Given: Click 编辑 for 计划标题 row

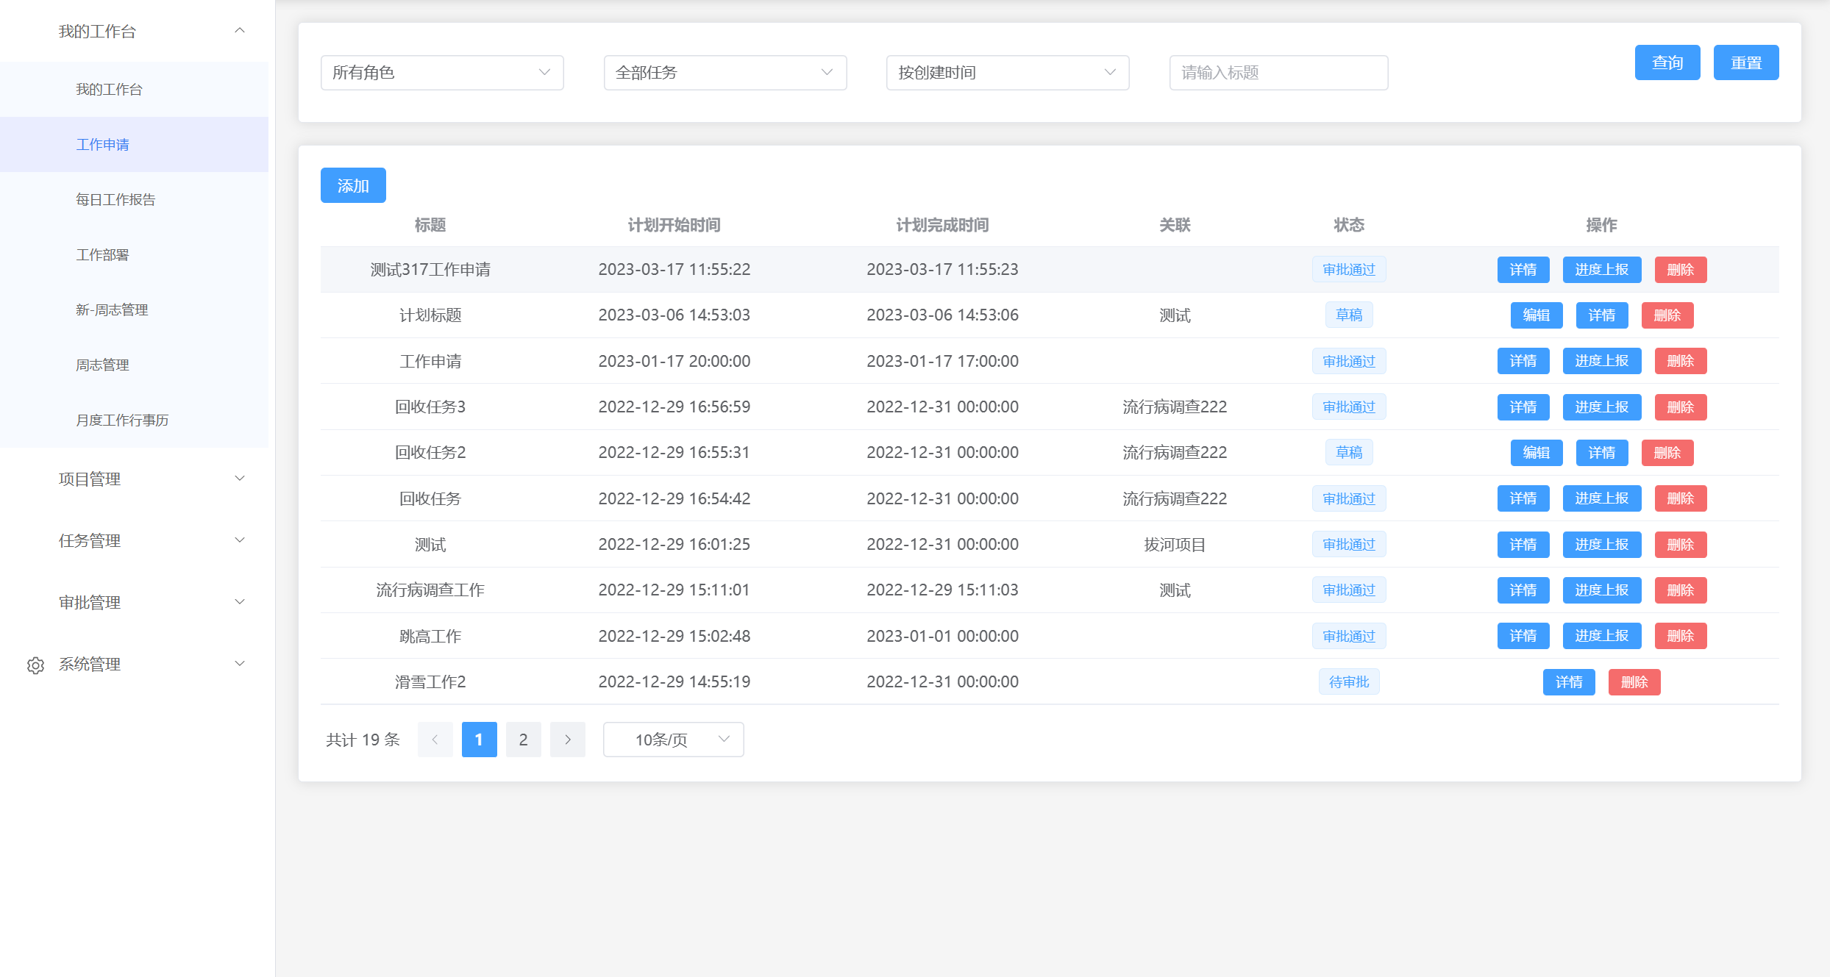Looking at the screenshot, I should (1537, 315).
